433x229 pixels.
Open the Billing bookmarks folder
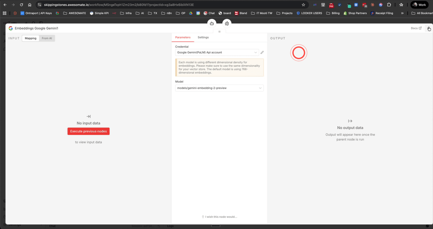tap(333, 13)
